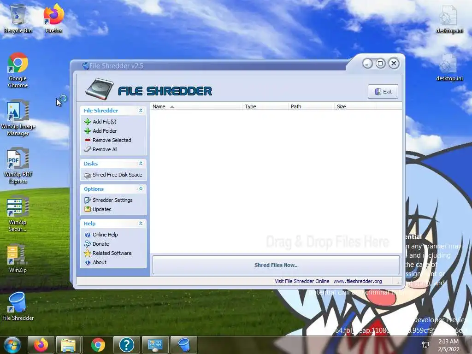Click the File Shredder bin taskbar icon
Image resolution: width=472 pixels, height=354 pixels.
click(183, 345)
